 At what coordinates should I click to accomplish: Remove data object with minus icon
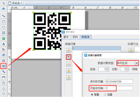pyautogui.click(x=68, y=64)
